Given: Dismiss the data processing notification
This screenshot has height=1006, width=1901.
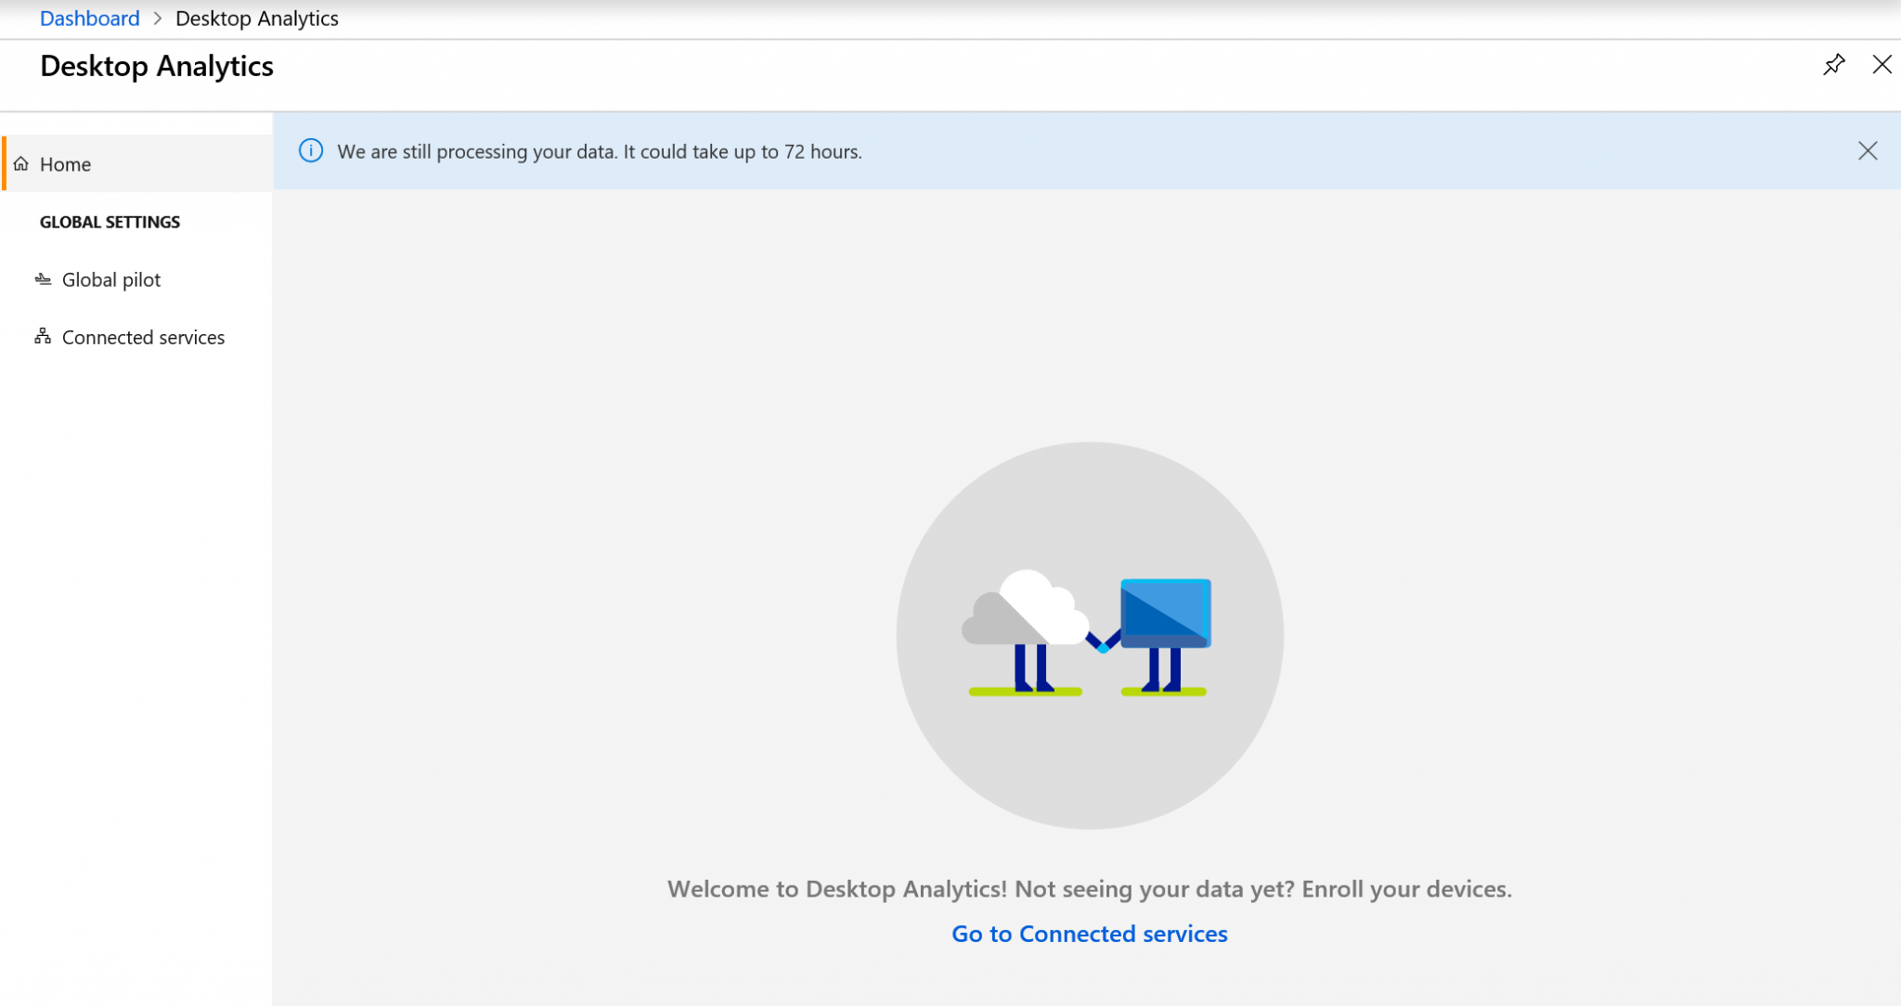Looking at the screenshot, I should click(1868, 150).
